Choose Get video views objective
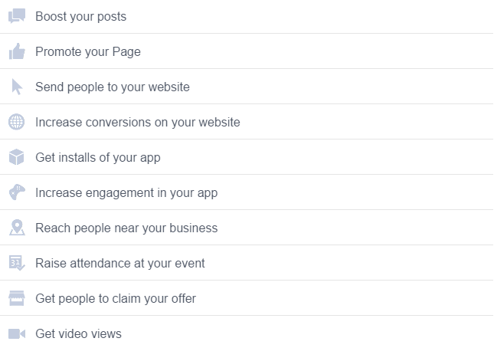 (247, 332)
